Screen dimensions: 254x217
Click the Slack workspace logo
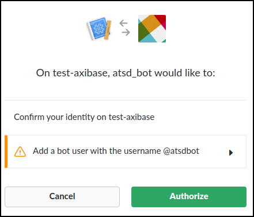(x=152, y=29)
